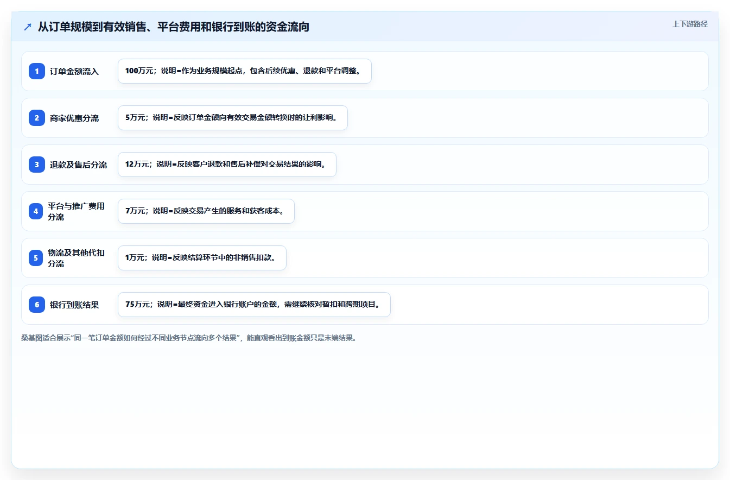This screenshot has height=480, width=730.
Task: Select step number badge 1
Action: point(37,71)
